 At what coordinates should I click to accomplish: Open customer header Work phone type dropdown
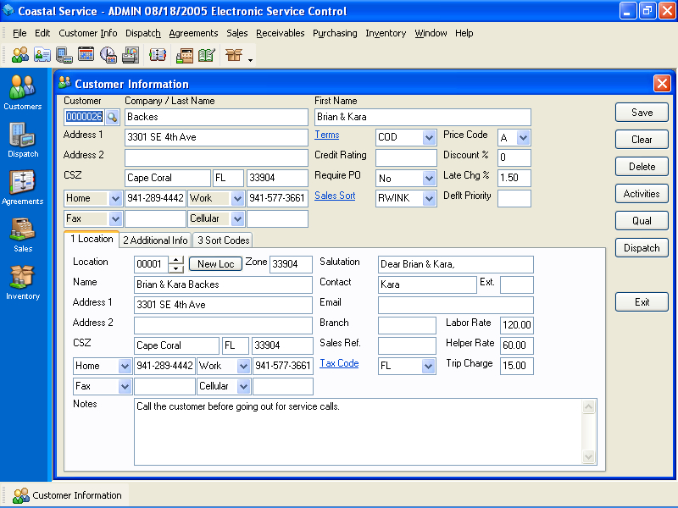click(x=237, y=198)
